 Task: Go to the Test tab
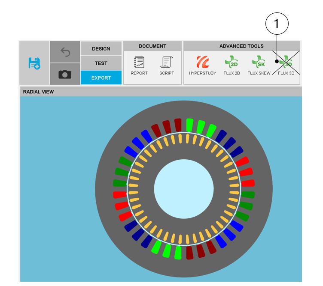point(101,63)
